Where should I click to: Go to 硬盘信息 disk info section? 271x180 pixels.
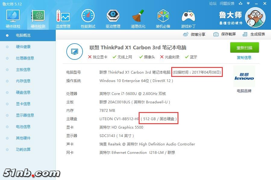23,93
